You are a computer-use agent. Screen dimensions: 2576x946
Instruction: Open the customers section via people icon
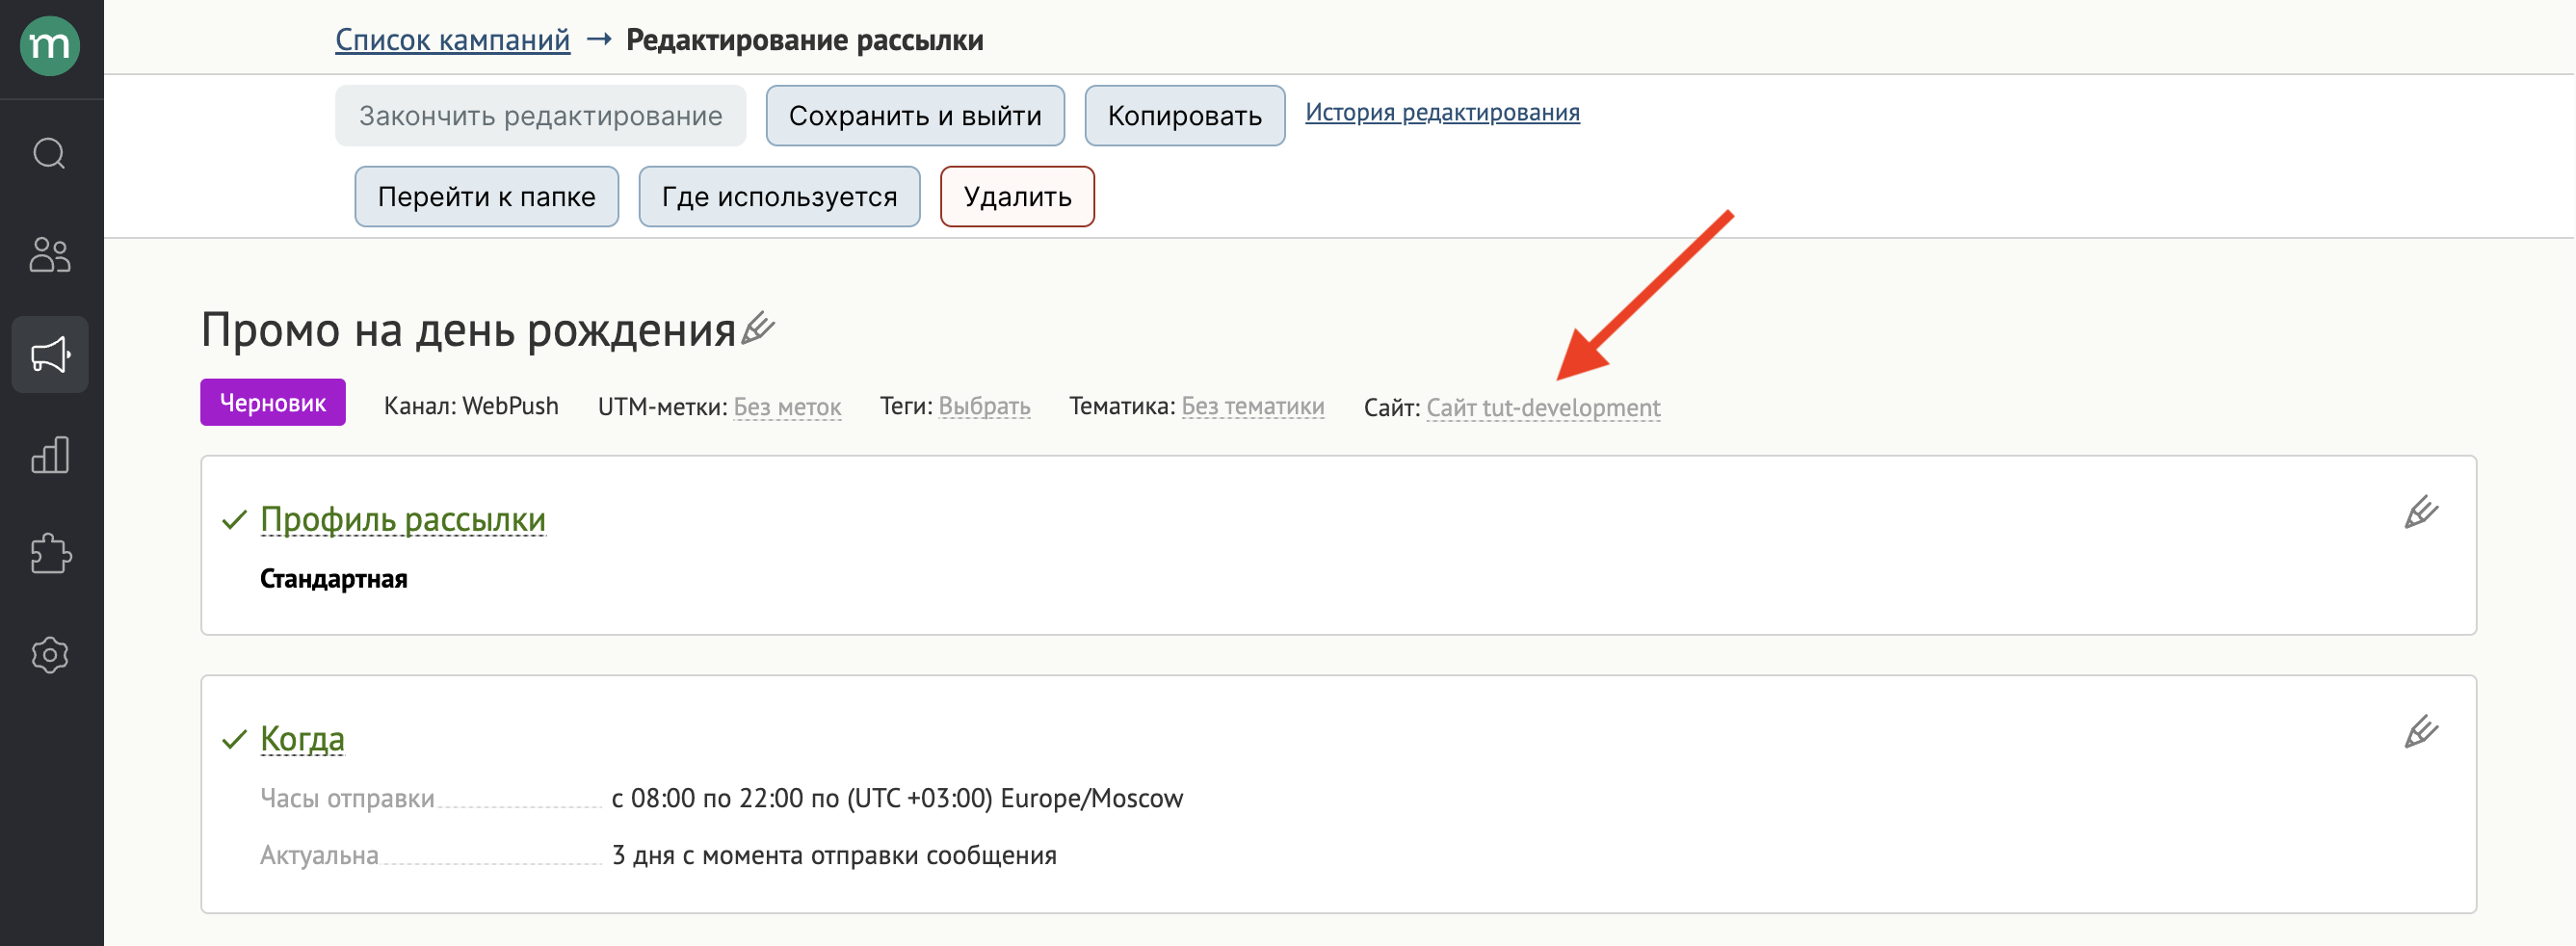pyautogui.click(x=50, y=255)
